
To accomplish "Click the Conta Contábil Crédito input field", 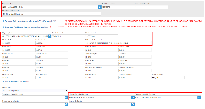I will click(166, 97).
